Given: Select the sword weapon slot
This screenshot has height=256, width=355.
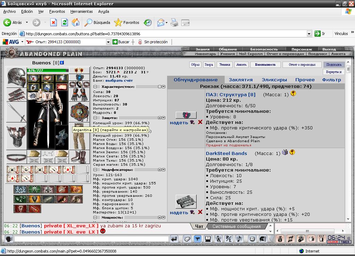Looking at the screenshot, I should [16, 112].
